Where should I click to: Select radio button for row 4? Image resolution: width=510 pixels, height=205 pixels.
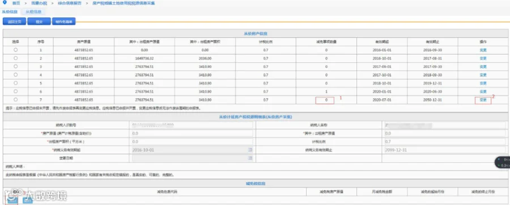pyautogui.click(x=16, y=75)
